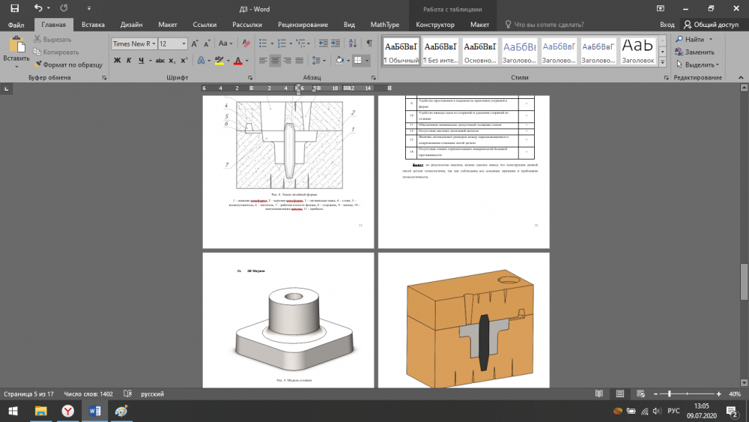Viewport: 749px width, 422px height.
Task: Show paragraph marks with pilcrow icon
Action: [x=369, y=43]
